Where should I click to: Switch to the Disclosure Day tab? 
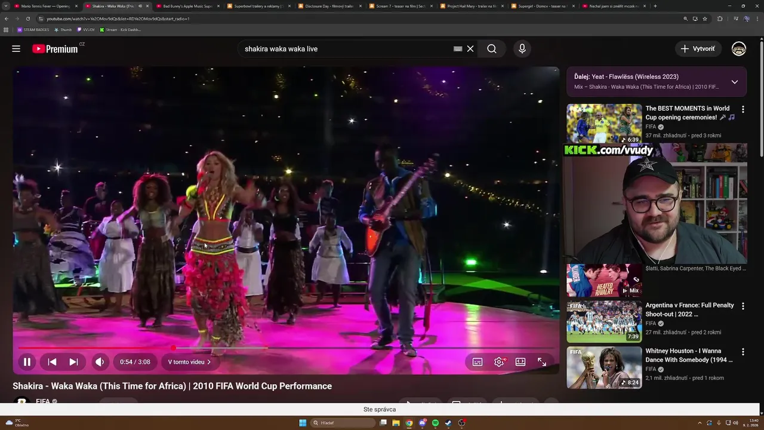[x=330, y=6]
